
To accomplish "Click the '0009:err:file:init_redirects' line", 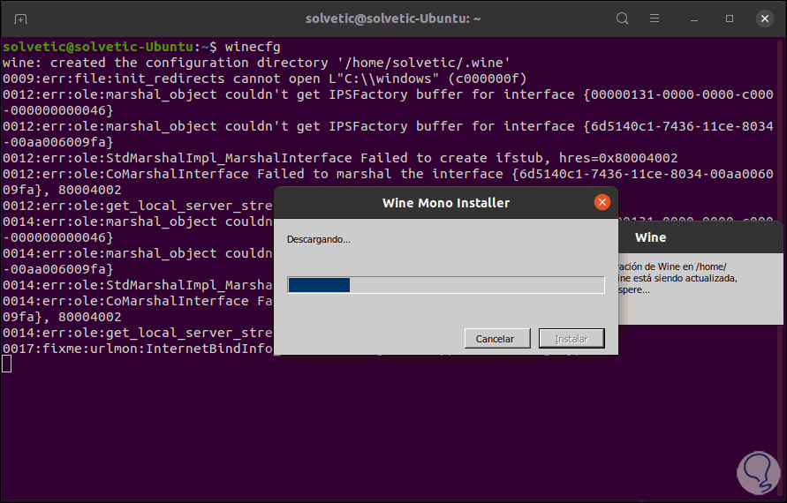I will pos(264,79).
